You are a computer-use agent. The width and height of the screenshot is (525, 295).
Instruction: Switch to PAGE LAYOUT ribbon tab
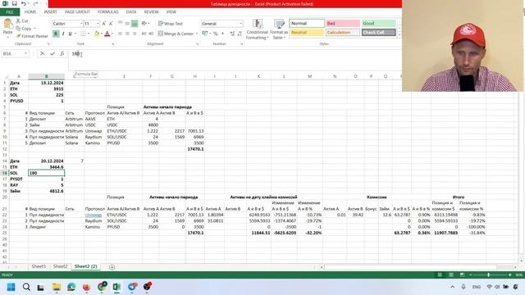pos(77,12)
